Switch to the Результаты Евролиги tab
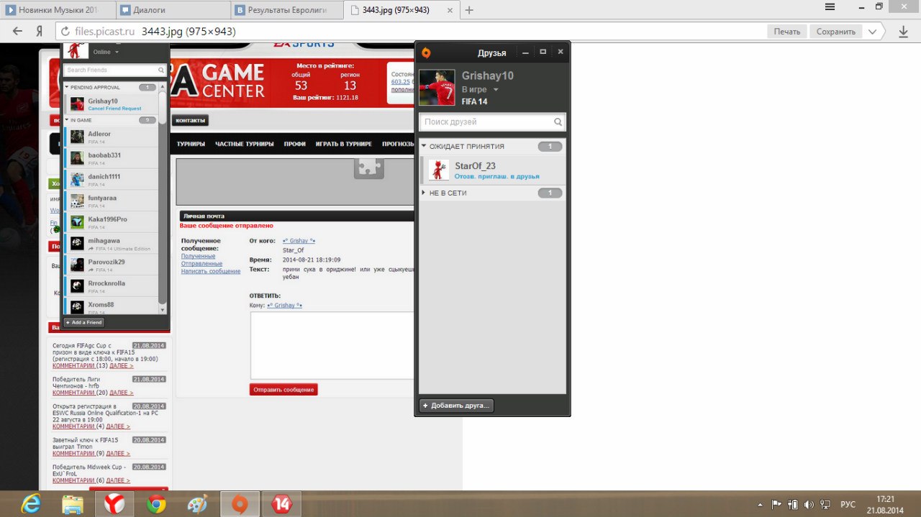The height and width of the screenshot is (517, 921). [288, 10]
